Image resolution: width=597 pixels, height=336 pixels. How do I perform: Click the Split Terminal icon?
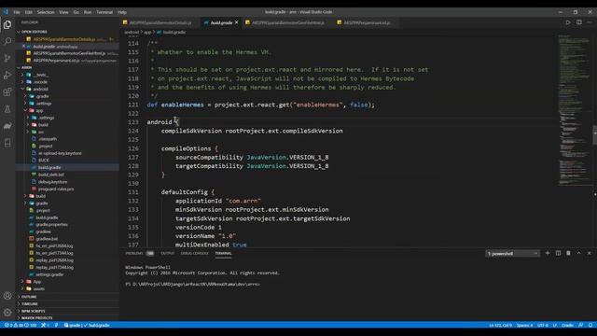pyautogui.click(x=558, y=253)
